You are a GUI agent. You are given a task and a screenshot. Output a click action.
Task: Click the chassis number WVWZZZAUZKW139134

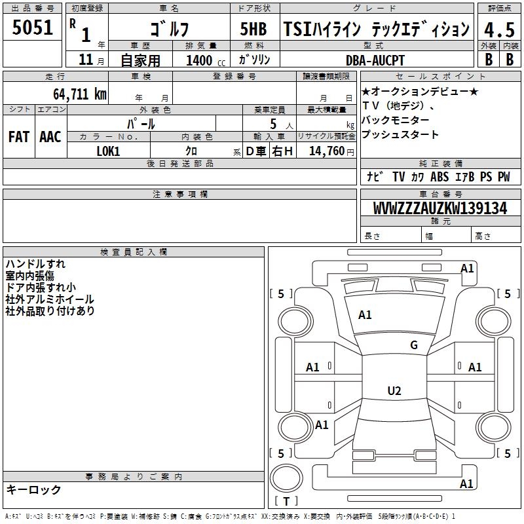coord(440,209)
